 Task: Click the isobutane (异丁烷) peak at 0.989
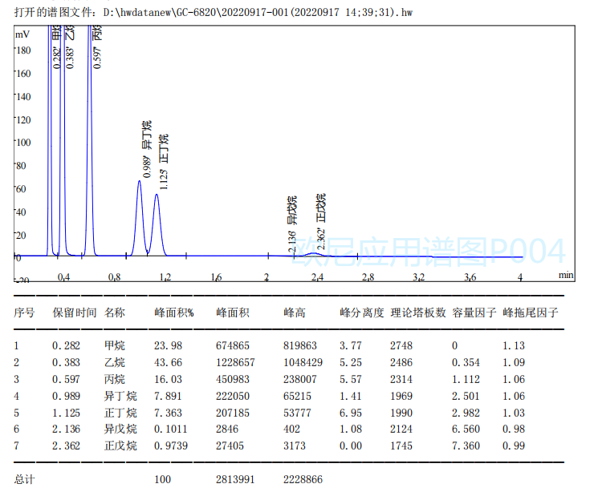click(x=140, y=183)
